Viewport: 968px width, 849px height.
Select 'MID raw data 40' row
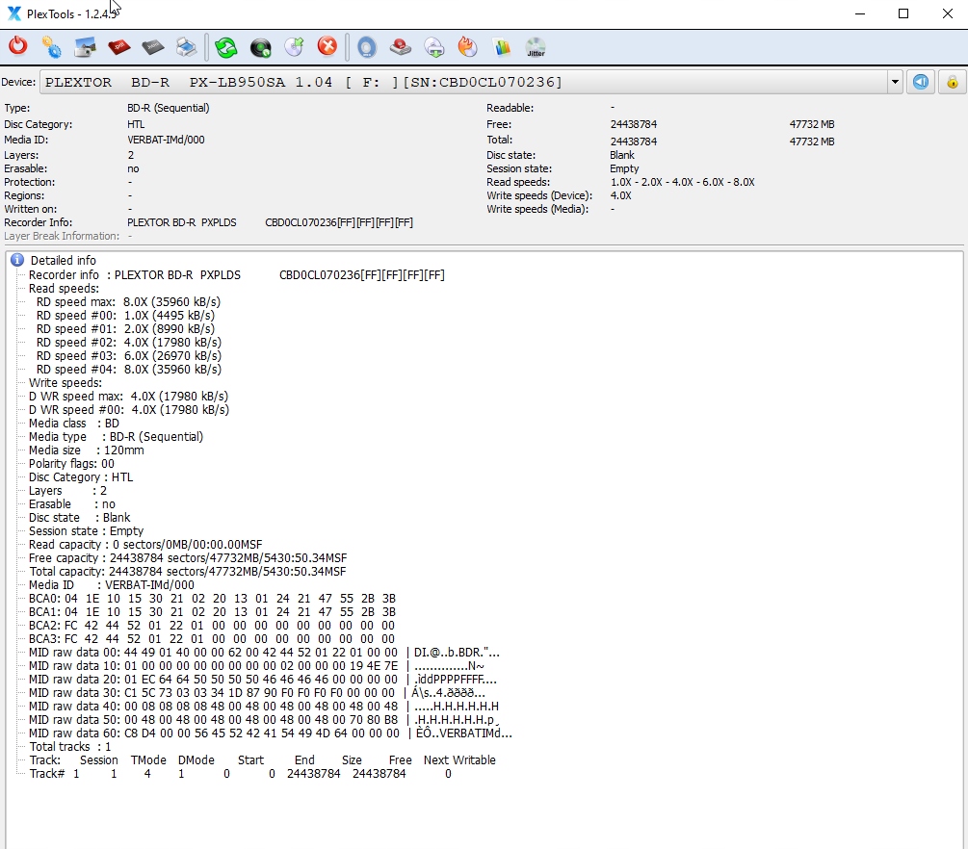pyautogui.click(x=264, y=707)
